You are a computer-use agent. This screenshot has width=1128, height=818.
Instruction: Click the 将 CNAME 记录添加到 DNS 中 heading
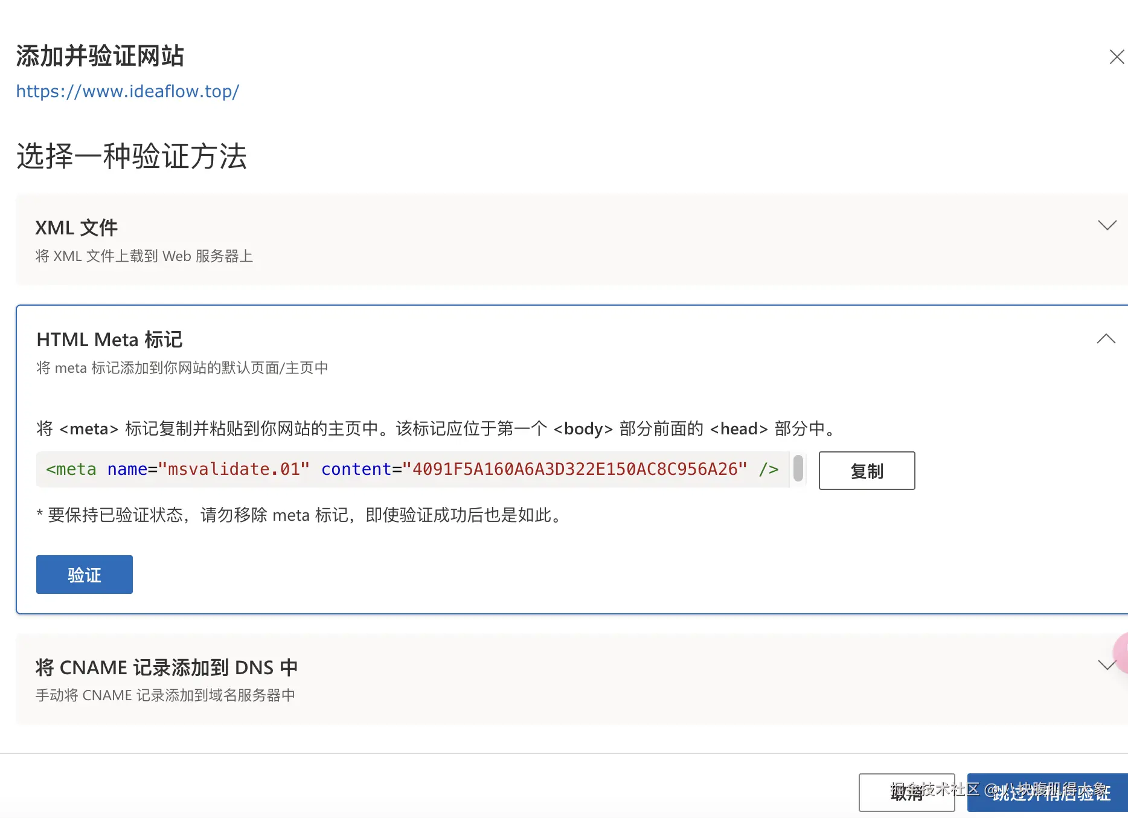167,668
